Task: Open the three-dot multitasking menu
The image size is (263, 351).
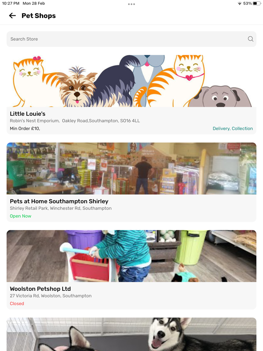Action: pos(131,4)
